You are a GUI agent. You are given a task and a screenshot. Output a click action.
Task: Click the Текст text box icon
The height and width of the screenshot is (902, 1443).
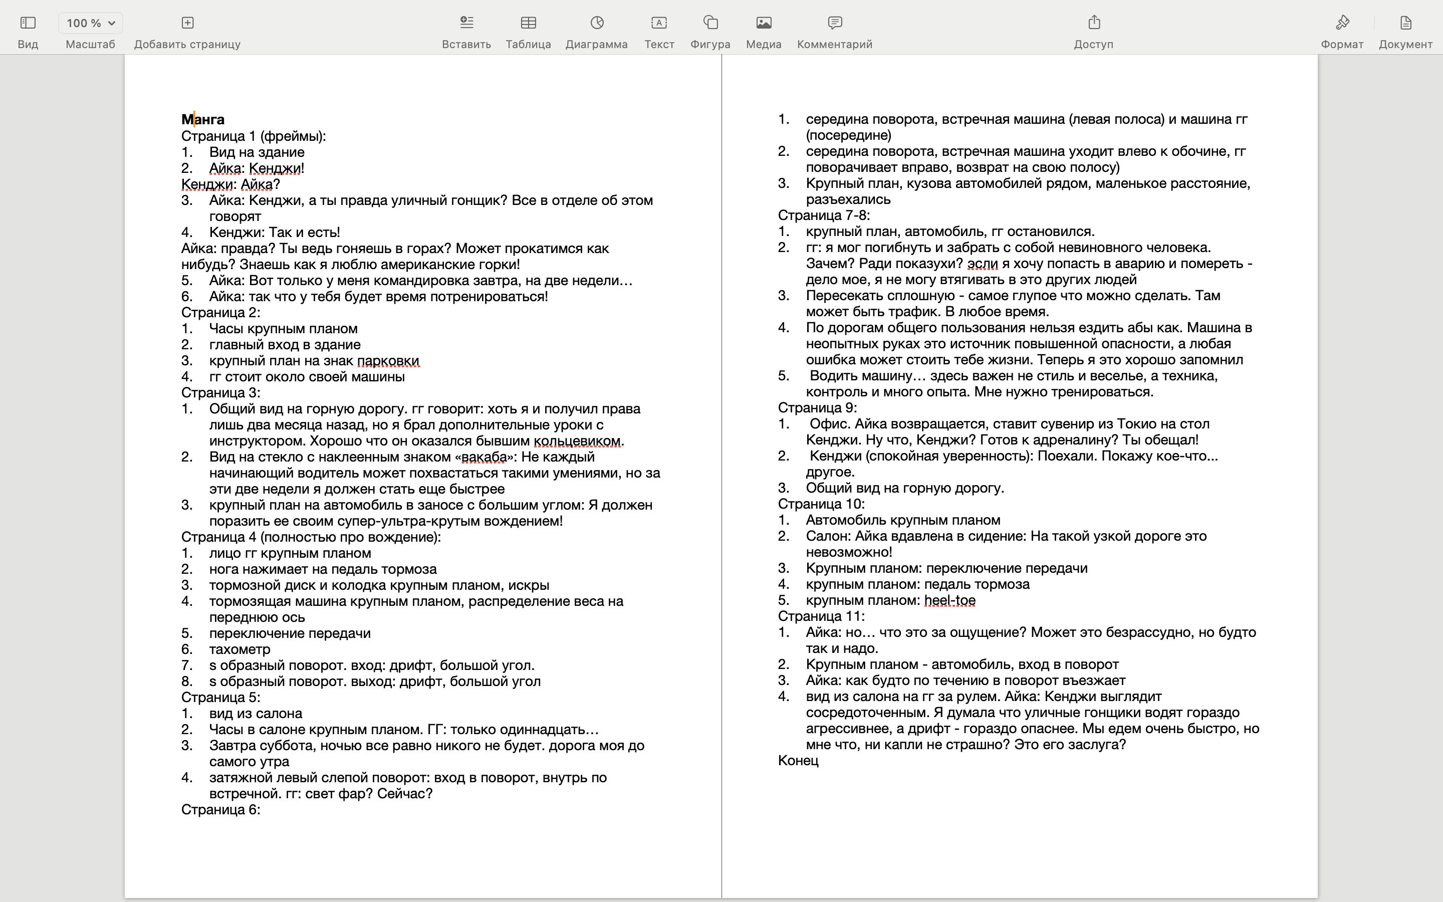659,23
